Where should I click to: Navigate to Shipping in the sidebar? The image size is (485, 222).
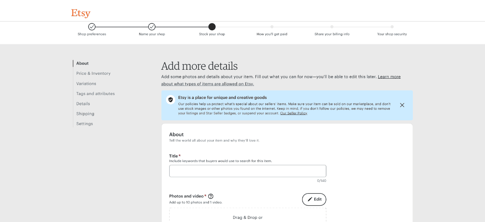[x=85, y=114]
